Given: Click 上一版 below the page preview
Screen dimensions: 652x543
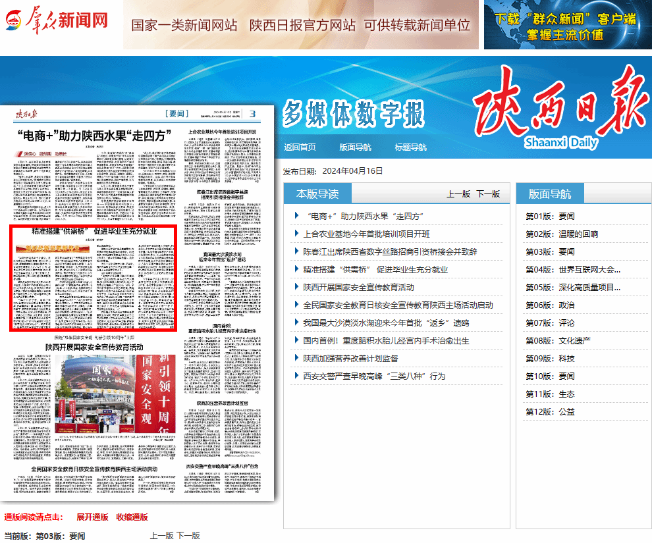Looking at the screenshot, I should click(x=162, y=536).
